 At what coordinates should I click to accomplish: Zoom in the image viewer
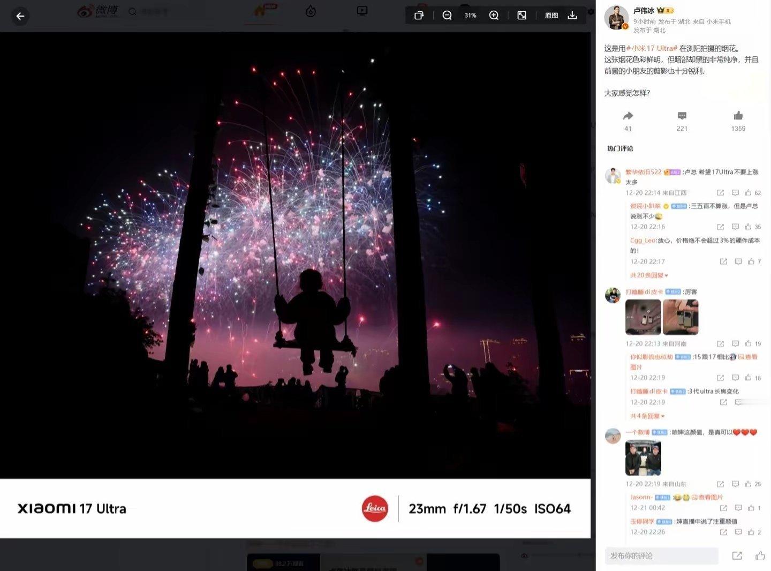(x=494, y=16)
